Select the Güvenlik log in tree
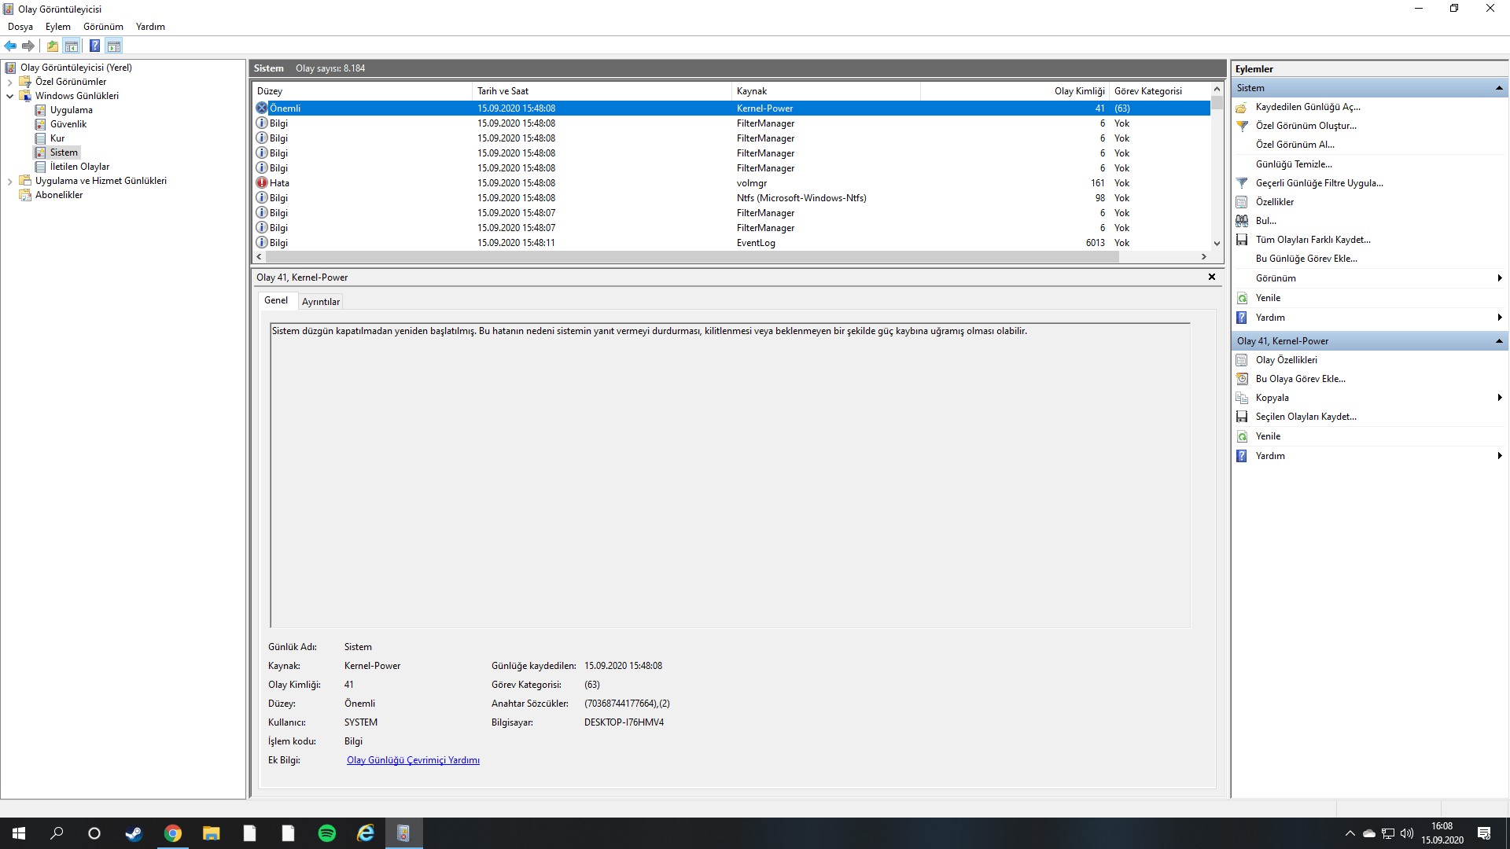The height and width of the screenshot is (849, 1510). (68, 124)
